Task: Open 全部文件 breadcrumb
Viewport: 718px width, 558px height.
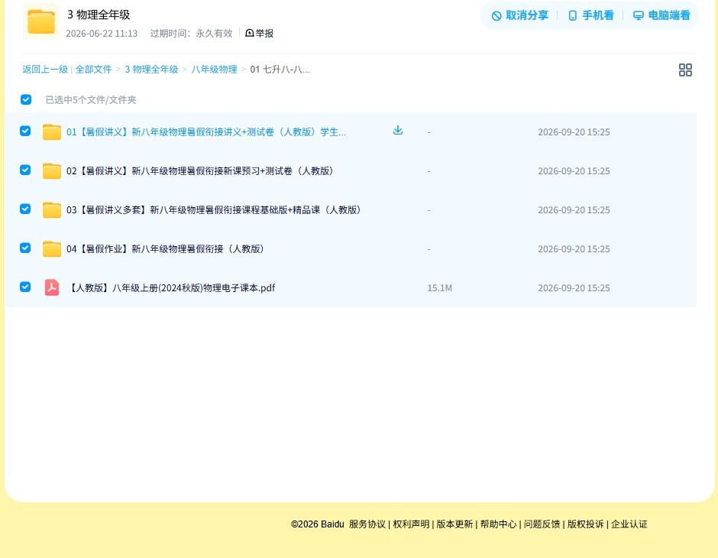Action: coord(93,70)
